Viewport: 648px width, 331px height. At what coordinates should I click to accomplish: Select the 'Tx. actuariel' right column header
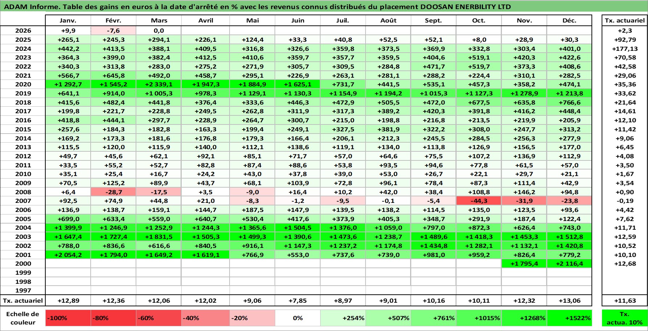(624, 21)
